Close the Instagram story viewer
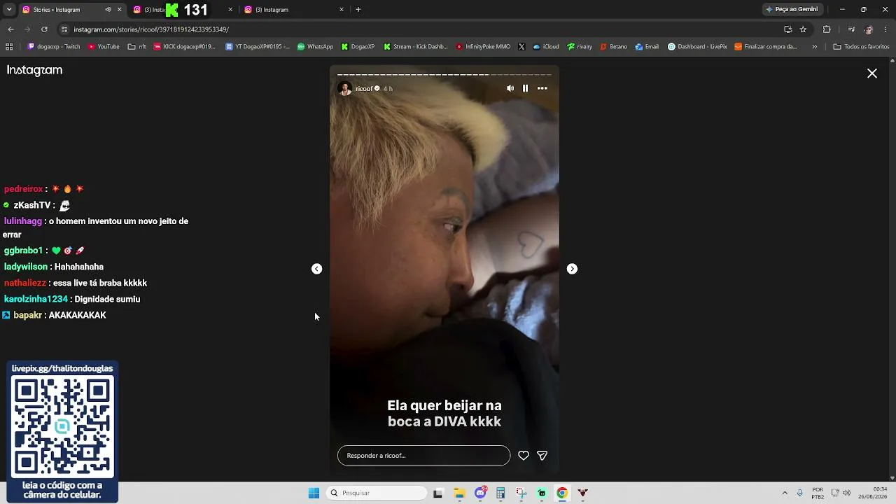Viewport: 896px width, 504px height. pos(872,73)
